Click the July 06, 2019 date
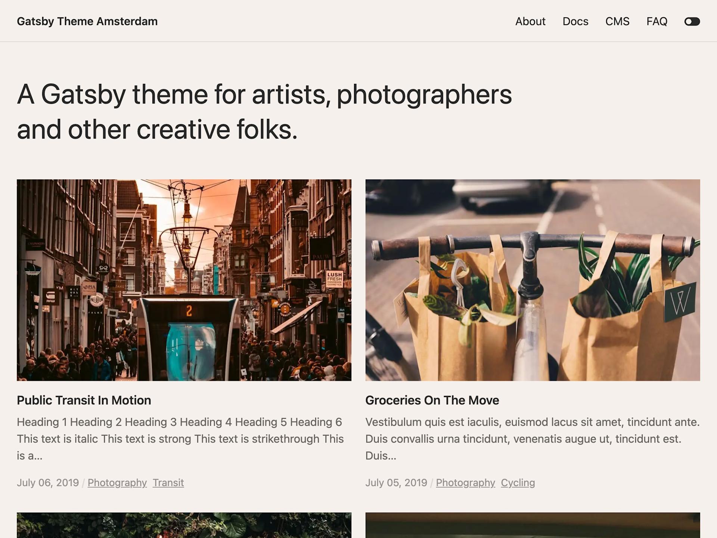Image resolution: width=717 pixels, height=538 pixels. click(48, 483)
